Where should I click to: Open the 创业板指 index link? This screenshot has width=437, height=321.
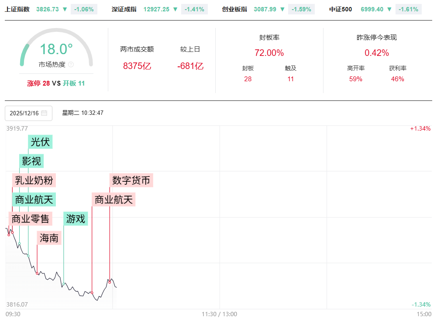click(234, 9)
